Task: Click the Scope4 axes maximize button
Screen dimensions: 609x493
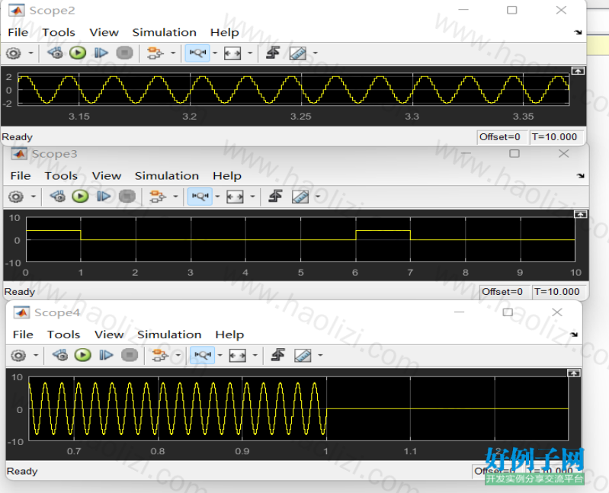Action: pos(574,373)
